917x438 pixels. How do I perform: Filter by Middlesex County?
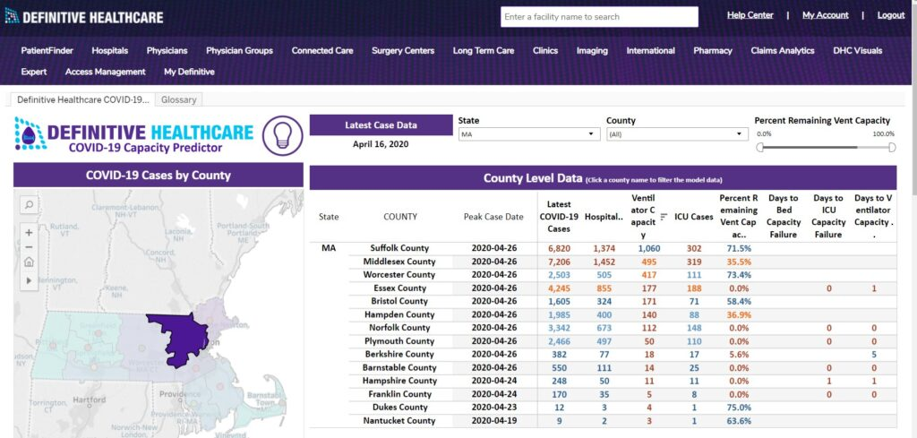point(399,262)
